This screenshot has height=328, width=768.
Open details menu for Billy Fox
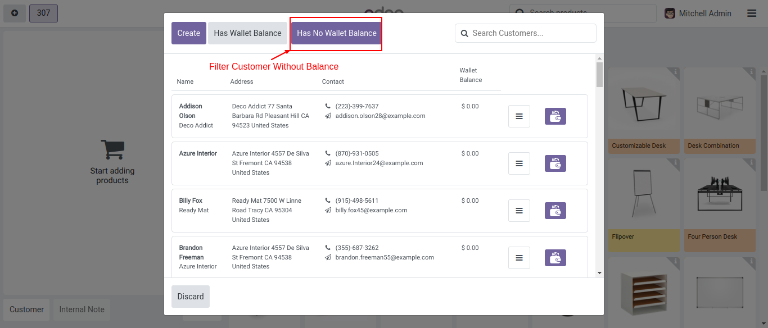(519, 211)
